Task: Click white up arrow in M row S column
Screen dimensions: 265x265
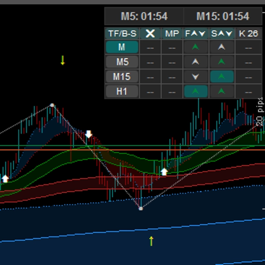Action: click(x=222, y=47)
